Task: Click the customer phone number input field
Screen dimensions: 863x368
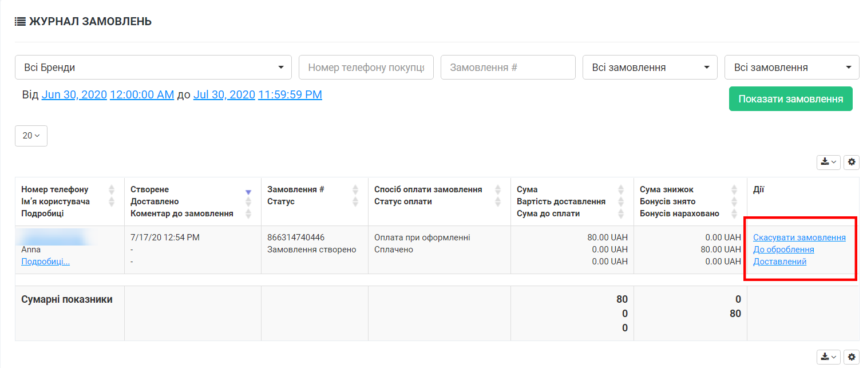Action: click(x=366, y=68)
